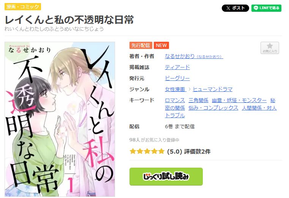
Task: Select the ヒューマンドラマ genre link
Action: (x=213, y=90)
